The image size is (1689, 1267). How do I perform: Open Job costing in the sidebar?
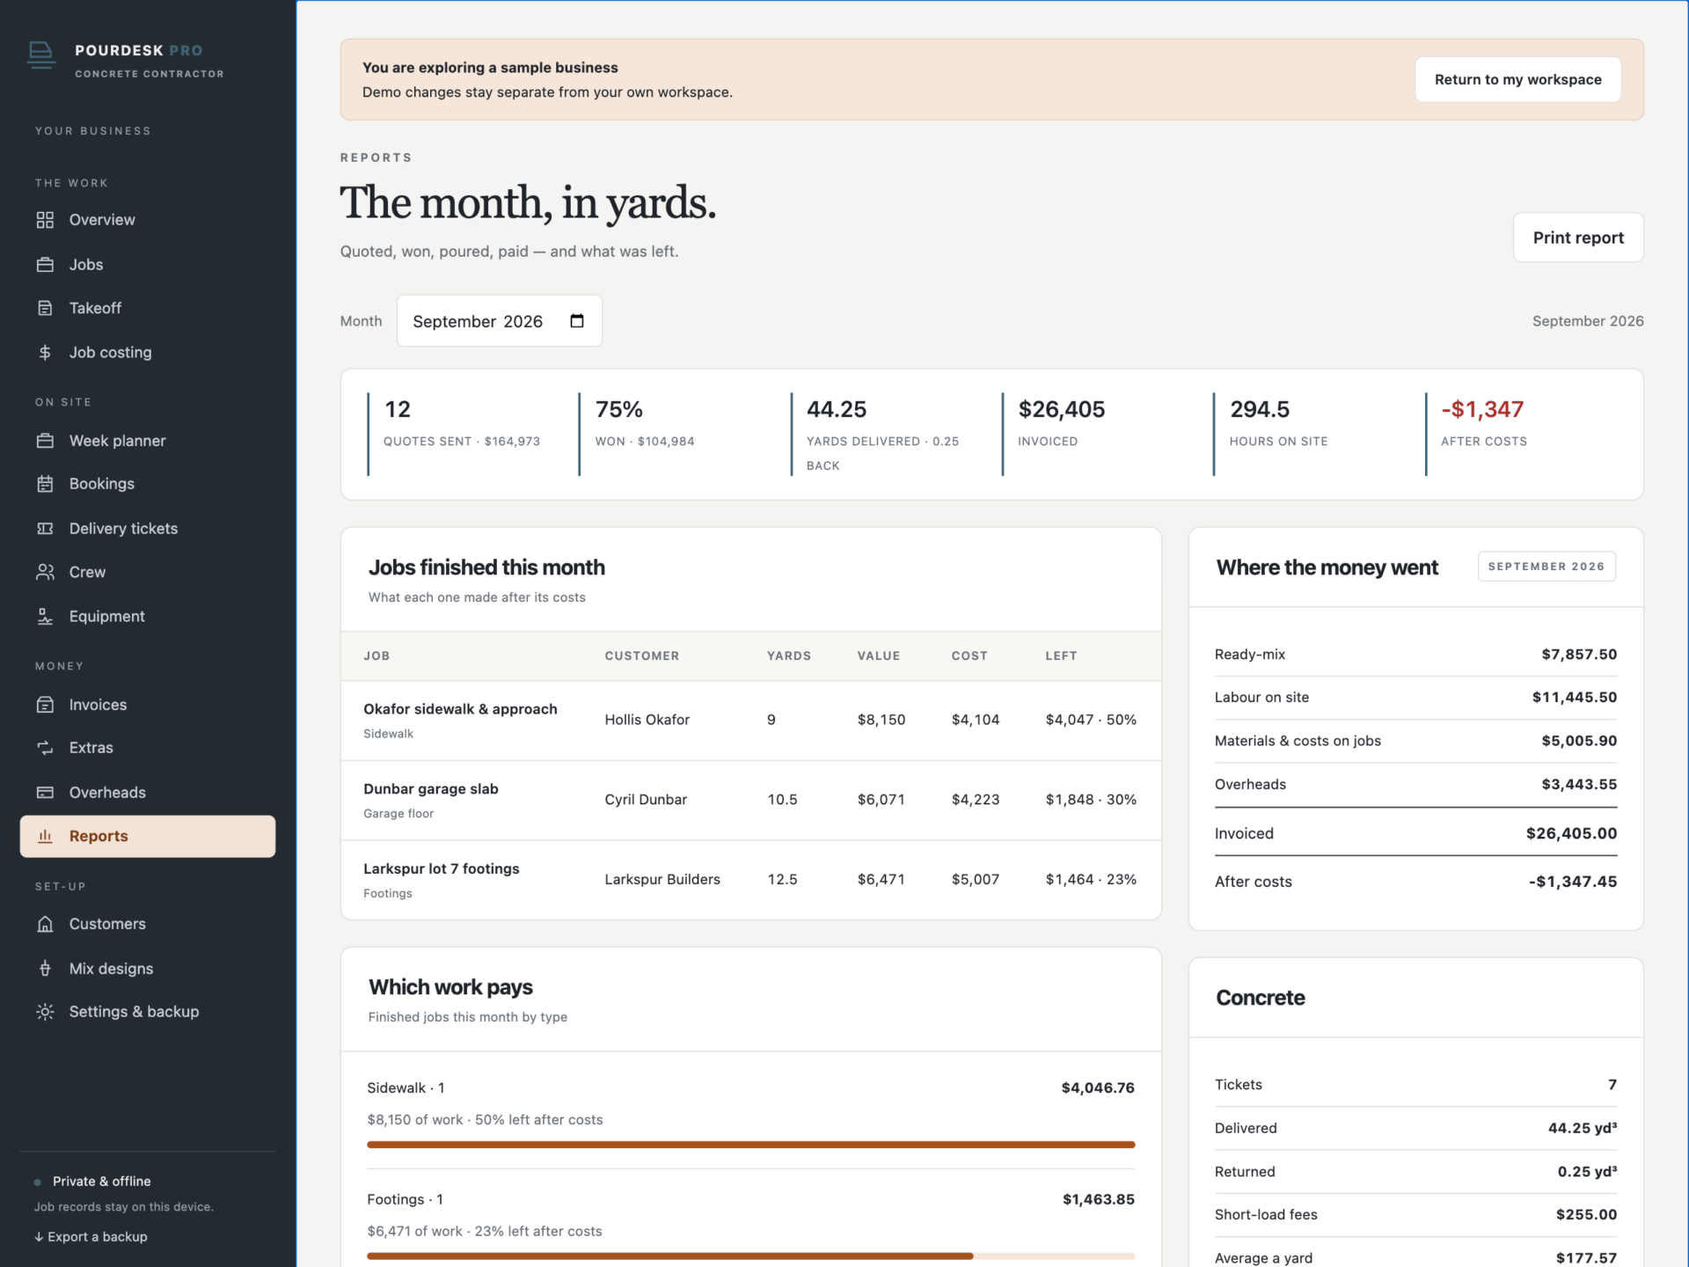[148, 352]
